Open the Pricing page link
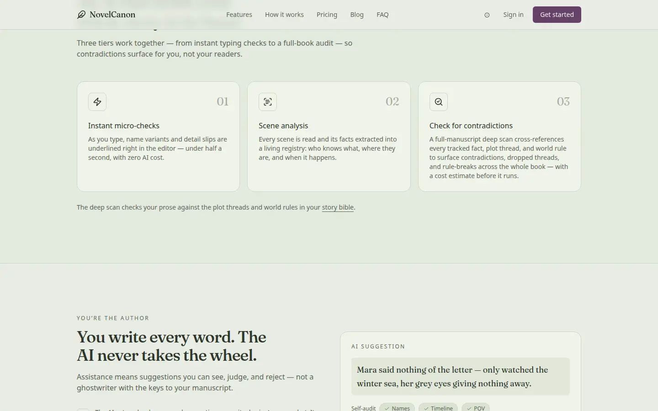The width and height of the screenshot is (658, 411). [x=327, y=15]
